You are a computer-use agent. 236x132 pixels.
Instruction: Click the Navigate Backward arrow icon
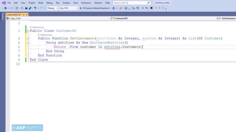[6, 8]
